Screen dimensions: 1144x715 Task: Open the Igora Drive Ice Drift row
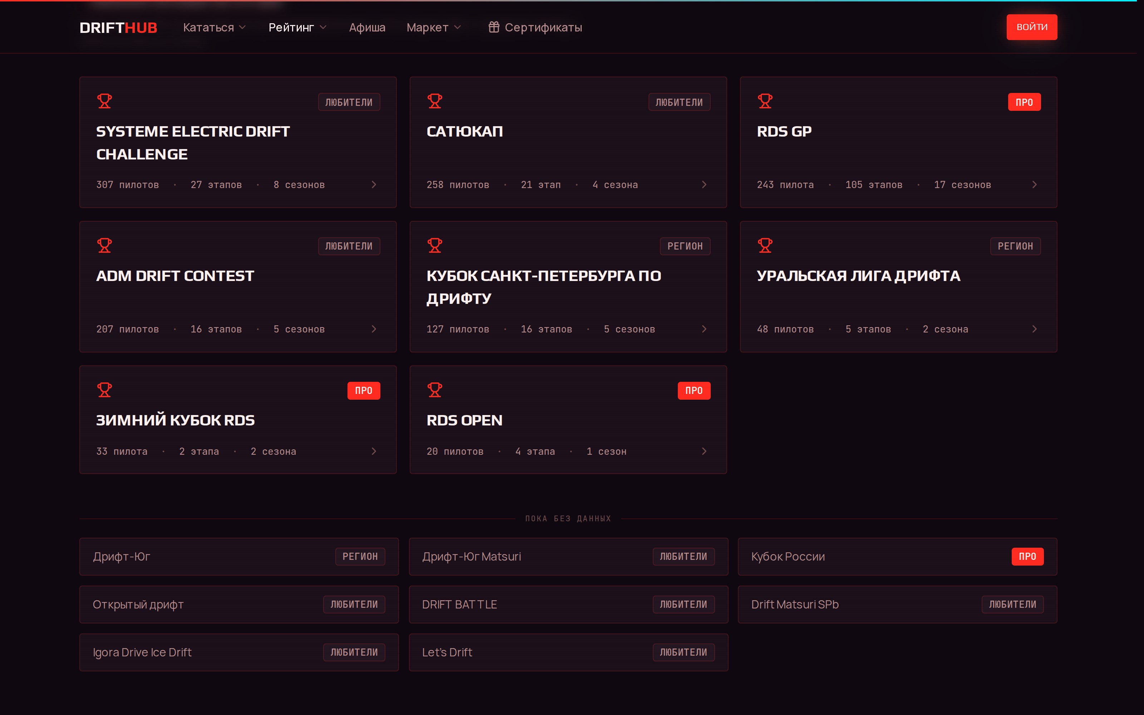(x=239, y=652)
